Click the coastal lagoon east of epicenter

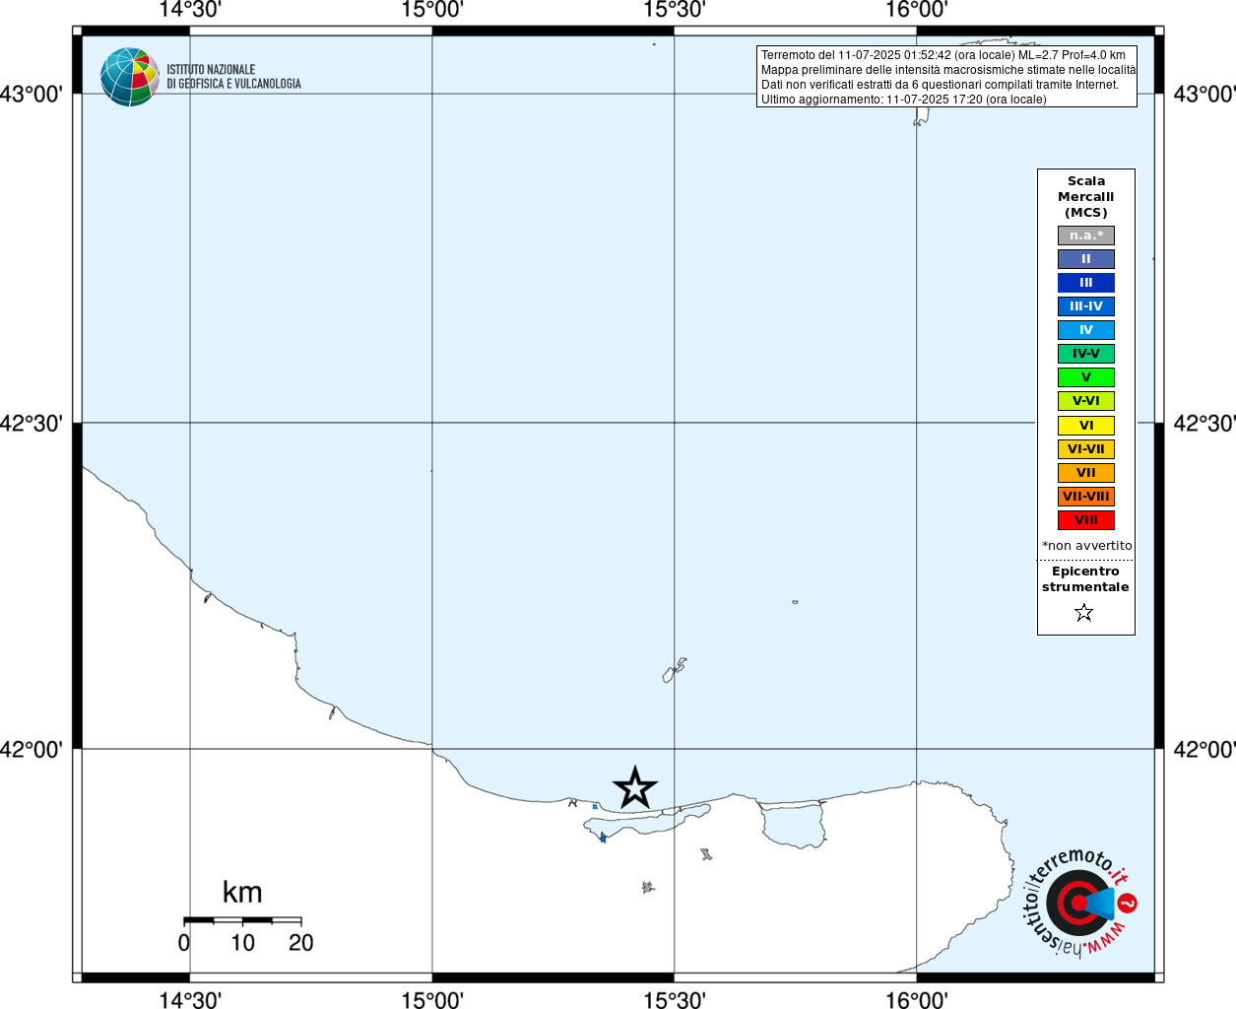coord(793,825)
